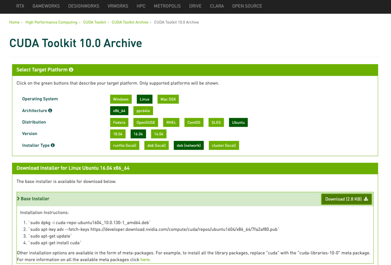Follow the 'here' meta packages link
391x265 pixels.
145,259
